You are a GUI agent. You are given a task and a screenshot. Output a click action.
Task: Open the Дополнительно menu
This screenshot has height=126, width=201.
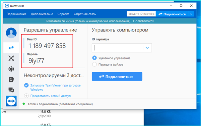click(42, 14)
